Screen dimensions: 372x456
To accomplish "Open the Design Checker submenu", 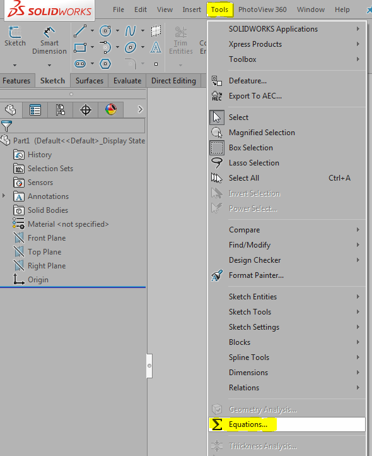I will pyautogui.click(x=287, y=260).
